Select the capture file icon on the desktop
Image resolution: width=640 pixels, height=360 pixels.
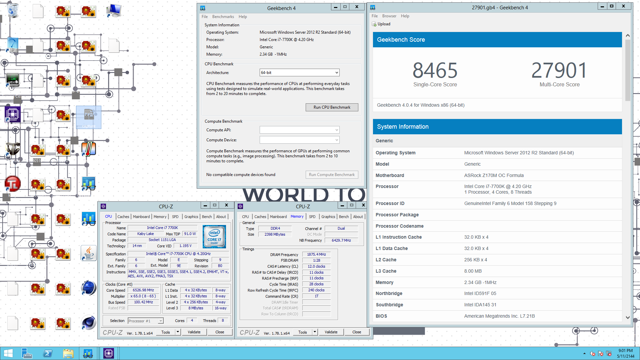[x=89, y=117]
